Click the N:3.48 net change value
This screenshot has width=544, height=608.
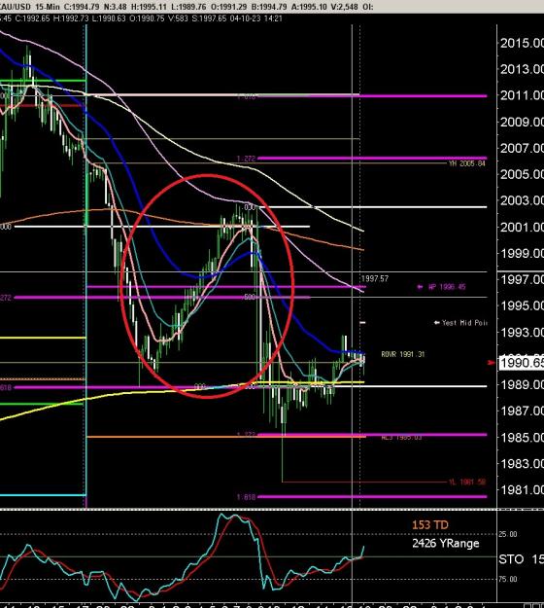(x=116, y=7)
